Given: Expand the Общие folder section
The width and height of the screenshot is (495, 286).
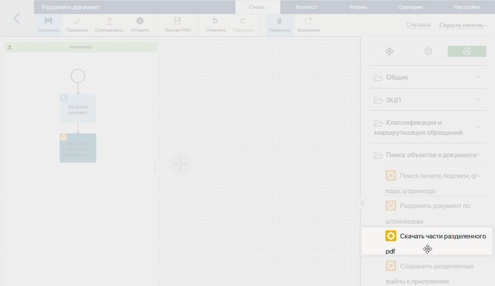Looking at the screenshot, I should point(428,77).
